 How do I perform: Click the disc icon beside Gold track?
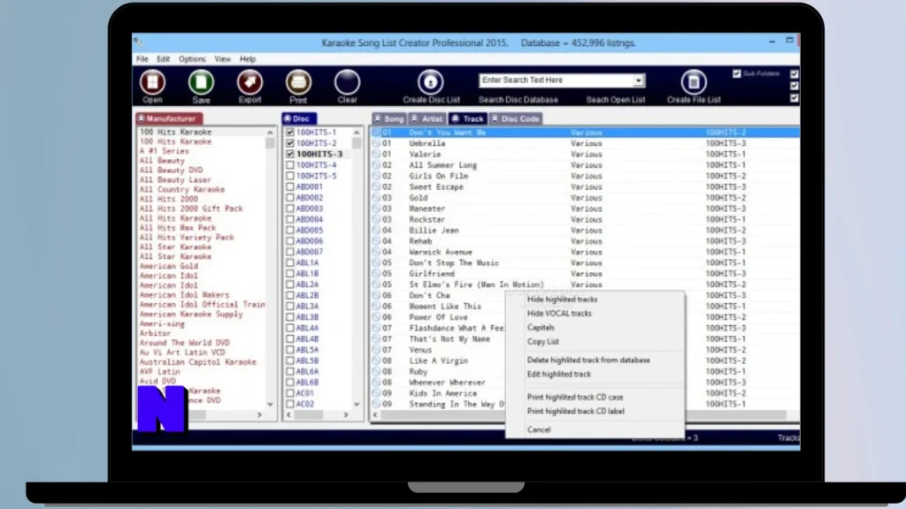[x=376, y=197]
